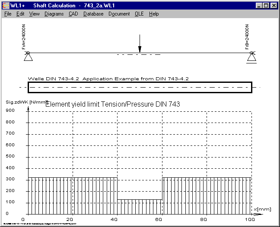
Task: Click the WL1+ application icon in title bar
Action: [x=6, y=6]
